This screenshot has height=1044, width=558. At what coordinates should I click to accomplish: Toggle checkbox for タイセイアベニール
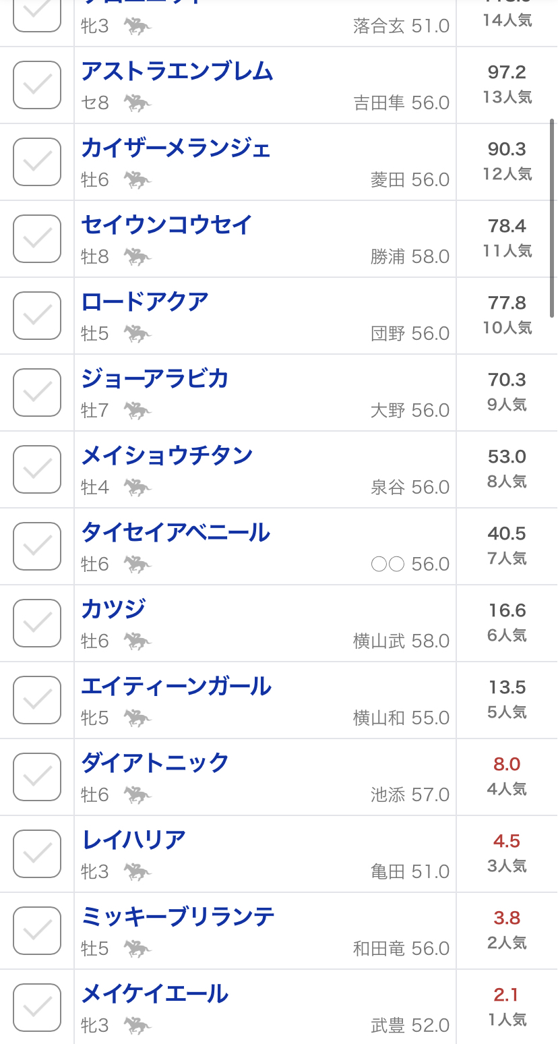(37, 546)
